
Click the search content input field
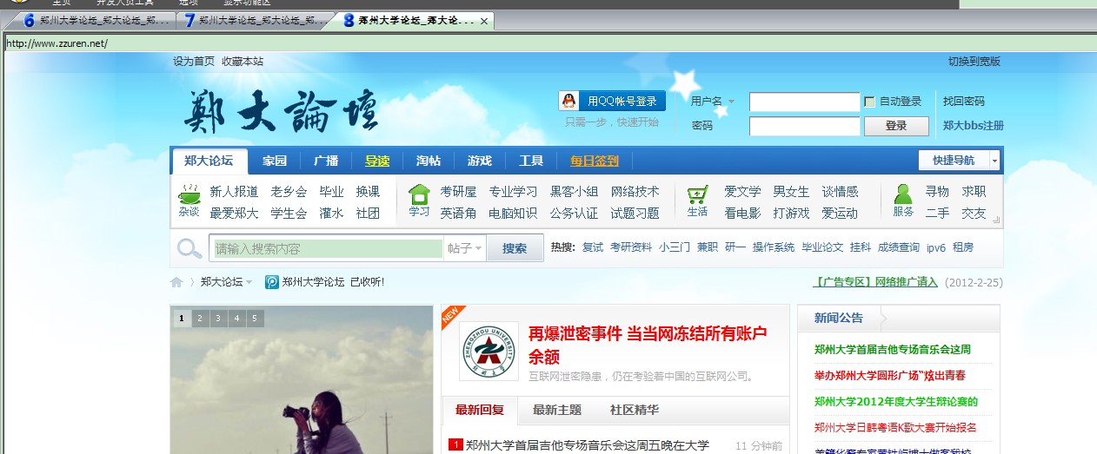[328, 248]
